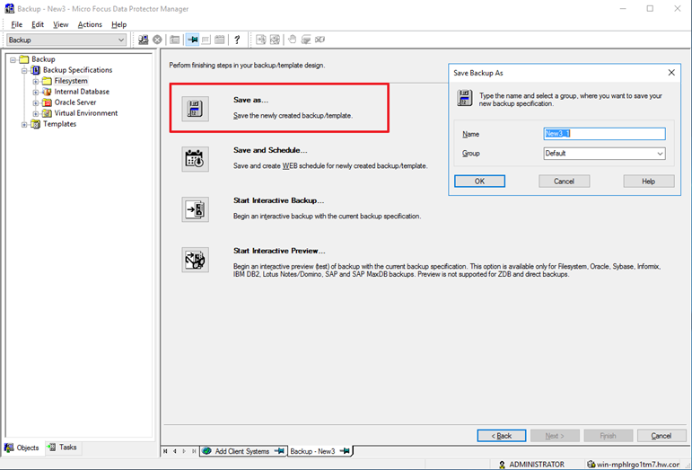Click the toolbar icon right of the hand
Viewport: 692px width, 470px height.
point(305,40)
